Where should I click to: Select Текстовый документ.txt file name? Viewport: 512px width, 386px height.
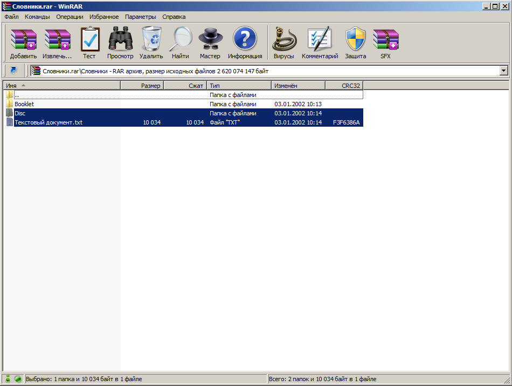pyautogui.click(x=49, y=122)
